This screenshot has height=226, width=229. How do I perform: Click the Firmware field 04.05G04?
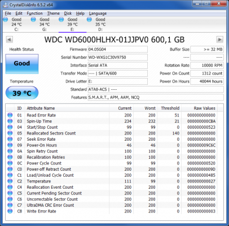[118, 49]
